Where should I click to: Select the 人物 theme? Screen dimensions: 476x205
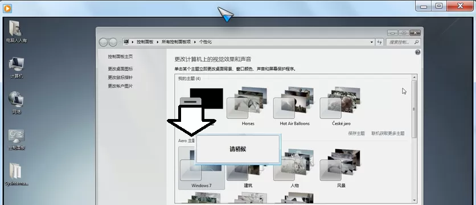click(294, 169)
